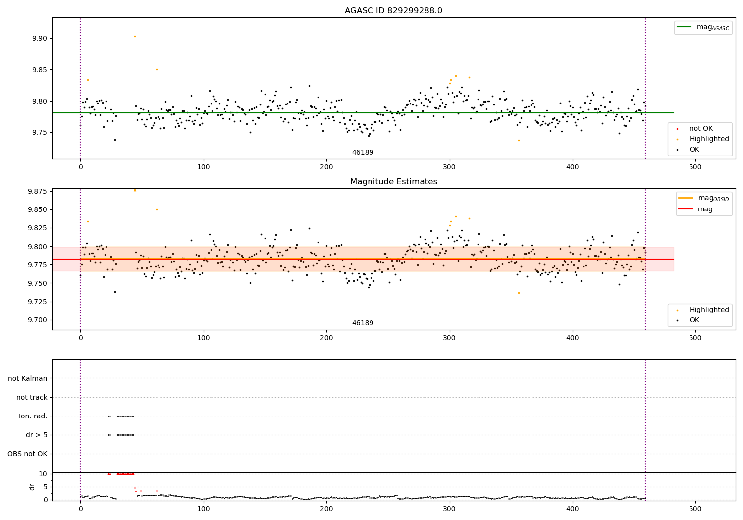Click x-axis tick 300 on bottom plot

click(x=449, y=509)
